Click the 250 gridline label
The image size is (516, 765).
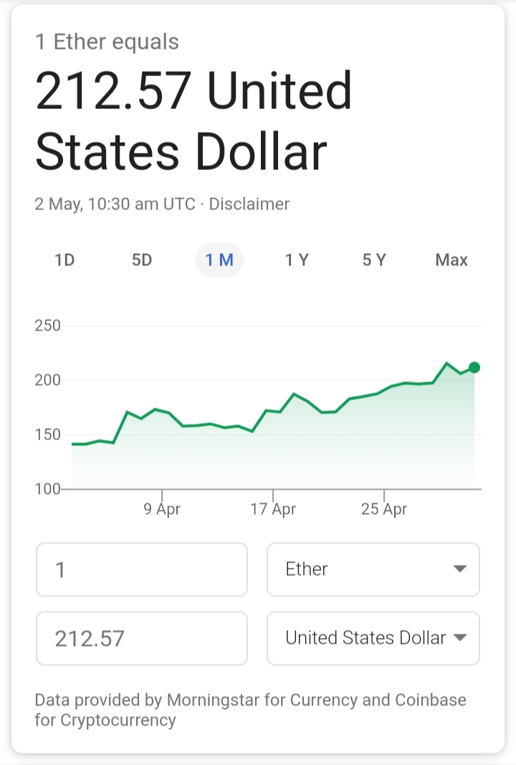(47, 326)
